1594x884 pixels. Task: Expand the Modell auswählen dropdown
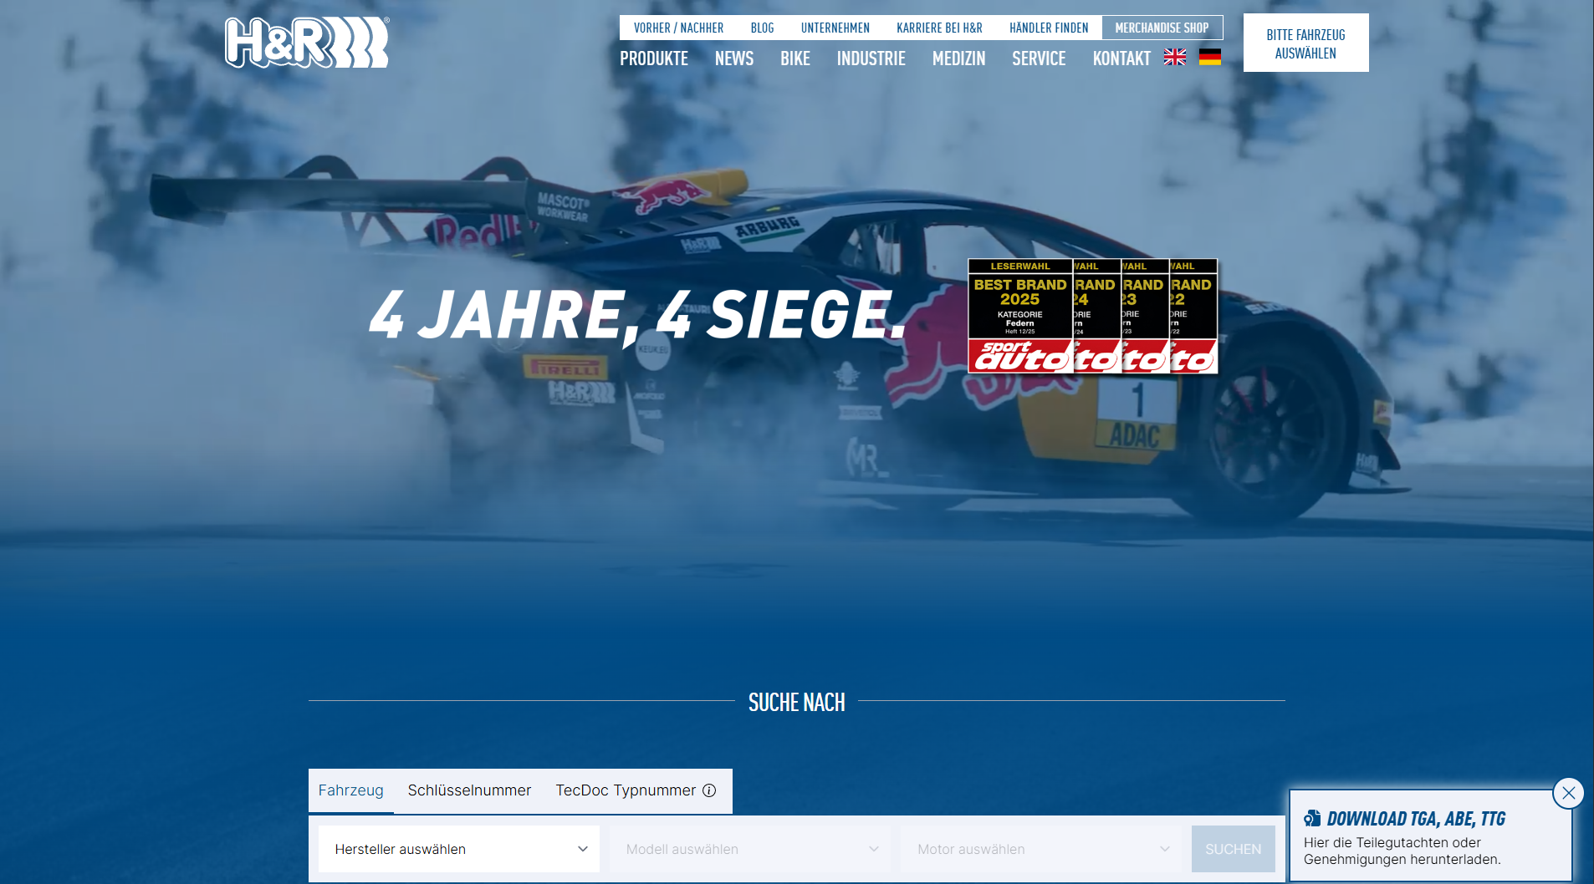[x=749, y=849]
